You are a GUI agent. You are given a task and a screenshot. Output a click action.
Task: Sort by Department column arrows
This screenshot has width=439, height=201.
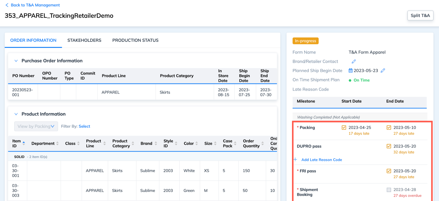pos(57,143)
